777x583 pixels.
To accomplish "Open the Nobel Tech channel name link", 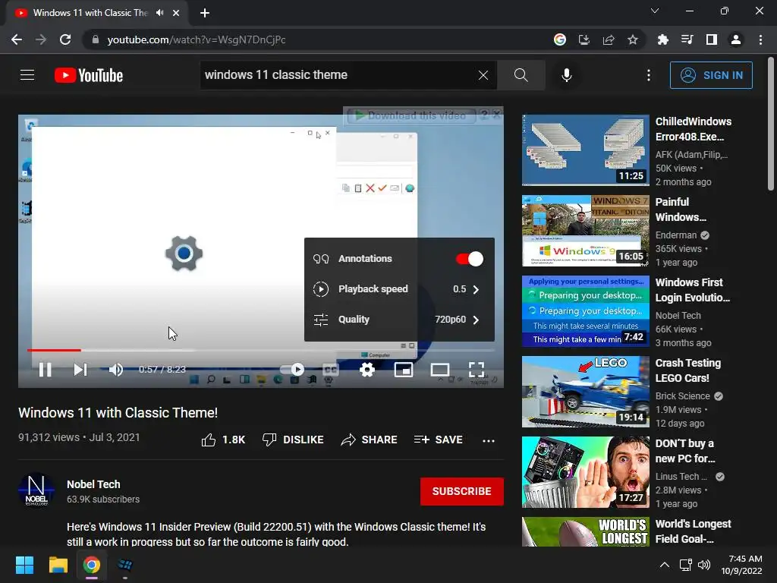I will (93, 484).
